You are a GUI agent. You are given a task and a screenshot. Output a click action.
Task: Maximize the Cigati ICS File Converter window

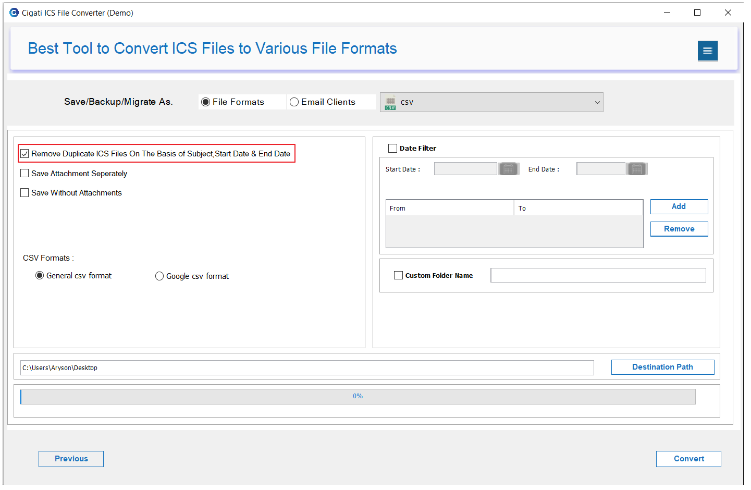697,13
